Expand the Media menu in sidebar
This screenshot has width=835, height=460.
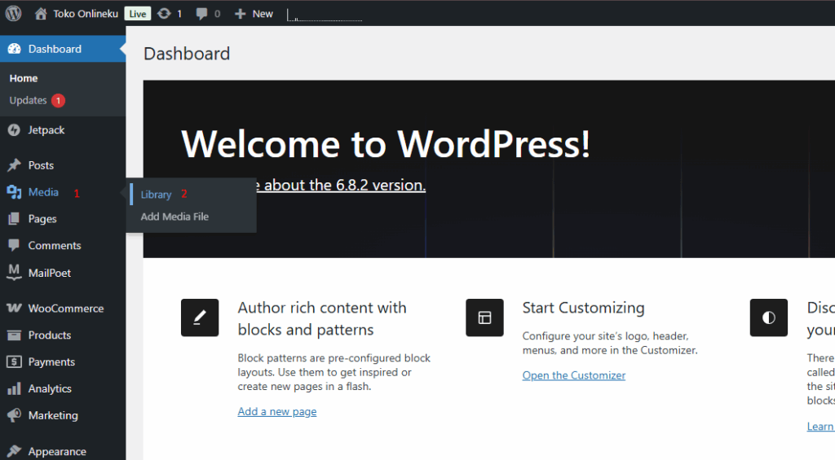point(43,192)
